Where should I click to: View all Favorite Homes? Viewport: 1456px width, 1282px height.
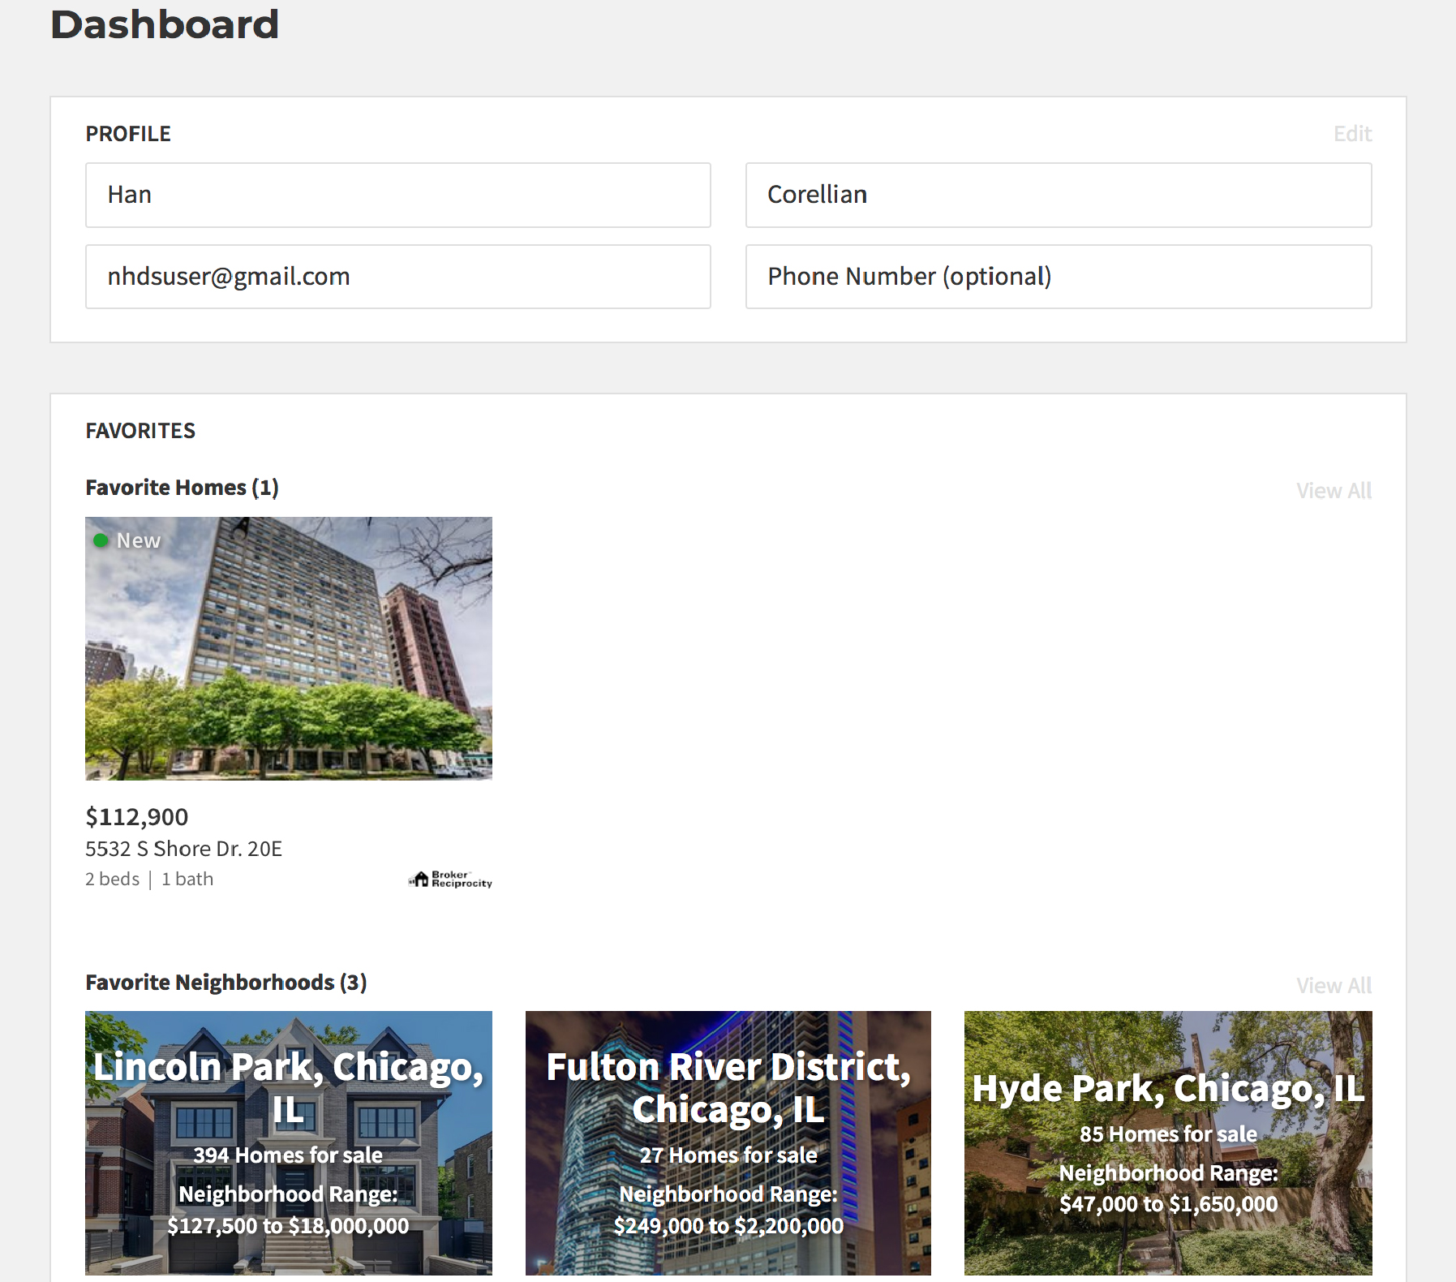[x=1334, y=491]
